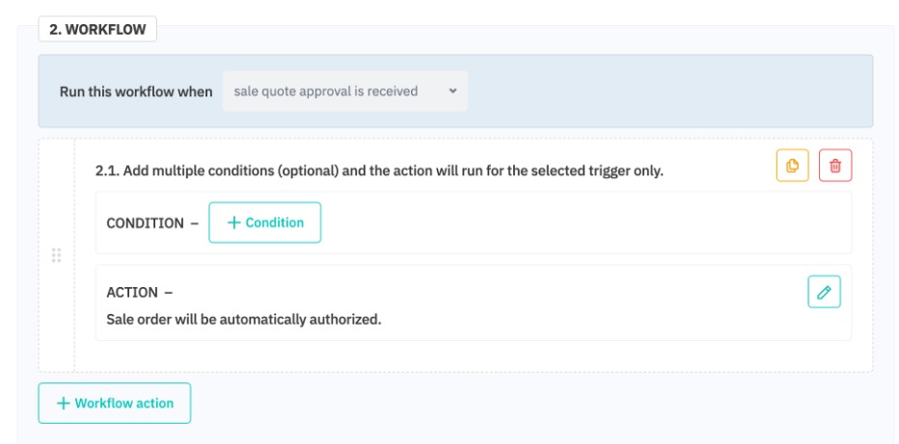The image size is (899, 444).
Task: Click the plus icon in the Condition button
Action: (233, 222)
